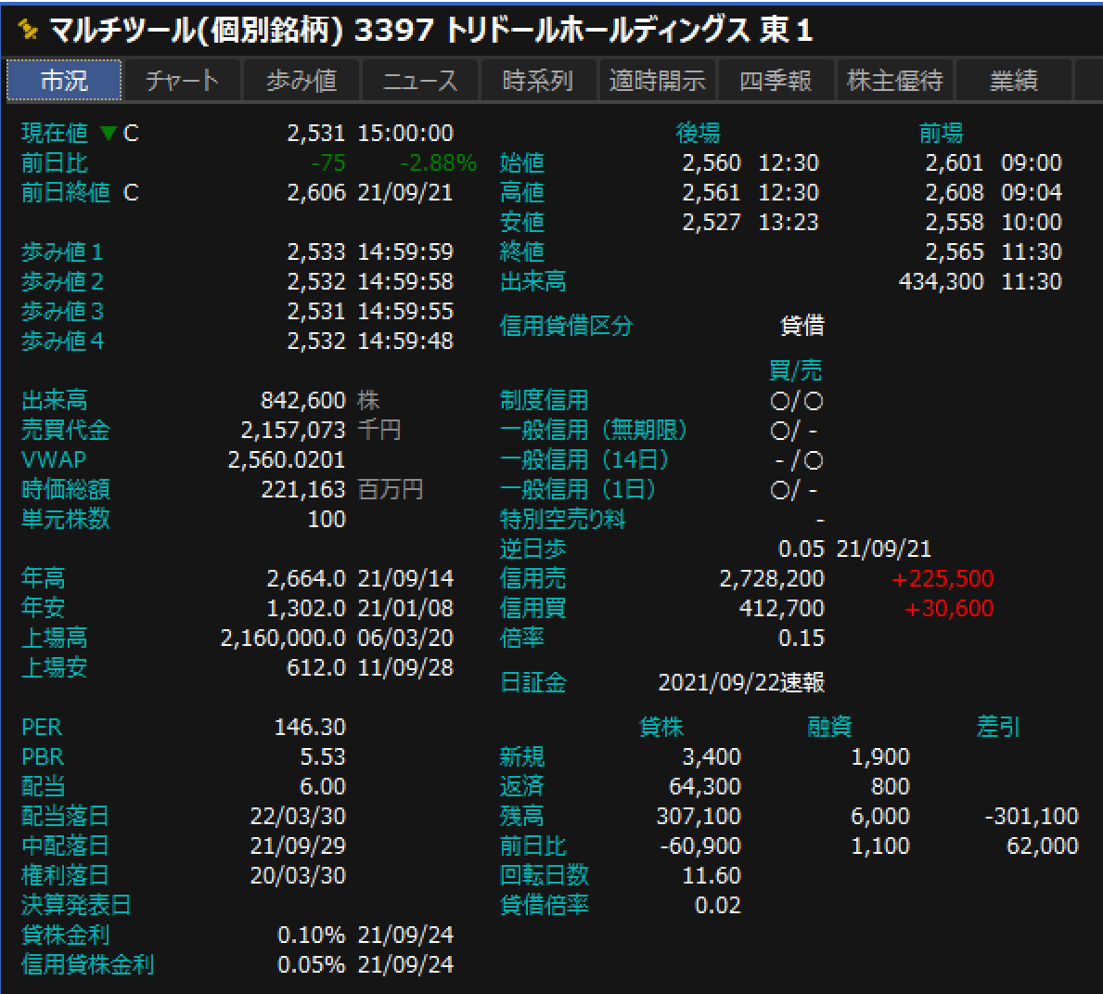Click the 信用売 change value +225,500
This screenshot has height=994, width=1103.
[942, 578]
